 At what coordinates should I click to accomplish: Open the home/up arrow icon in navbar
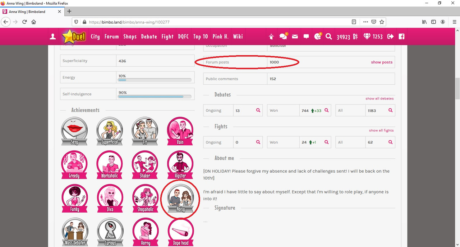(x=271, y=37)
